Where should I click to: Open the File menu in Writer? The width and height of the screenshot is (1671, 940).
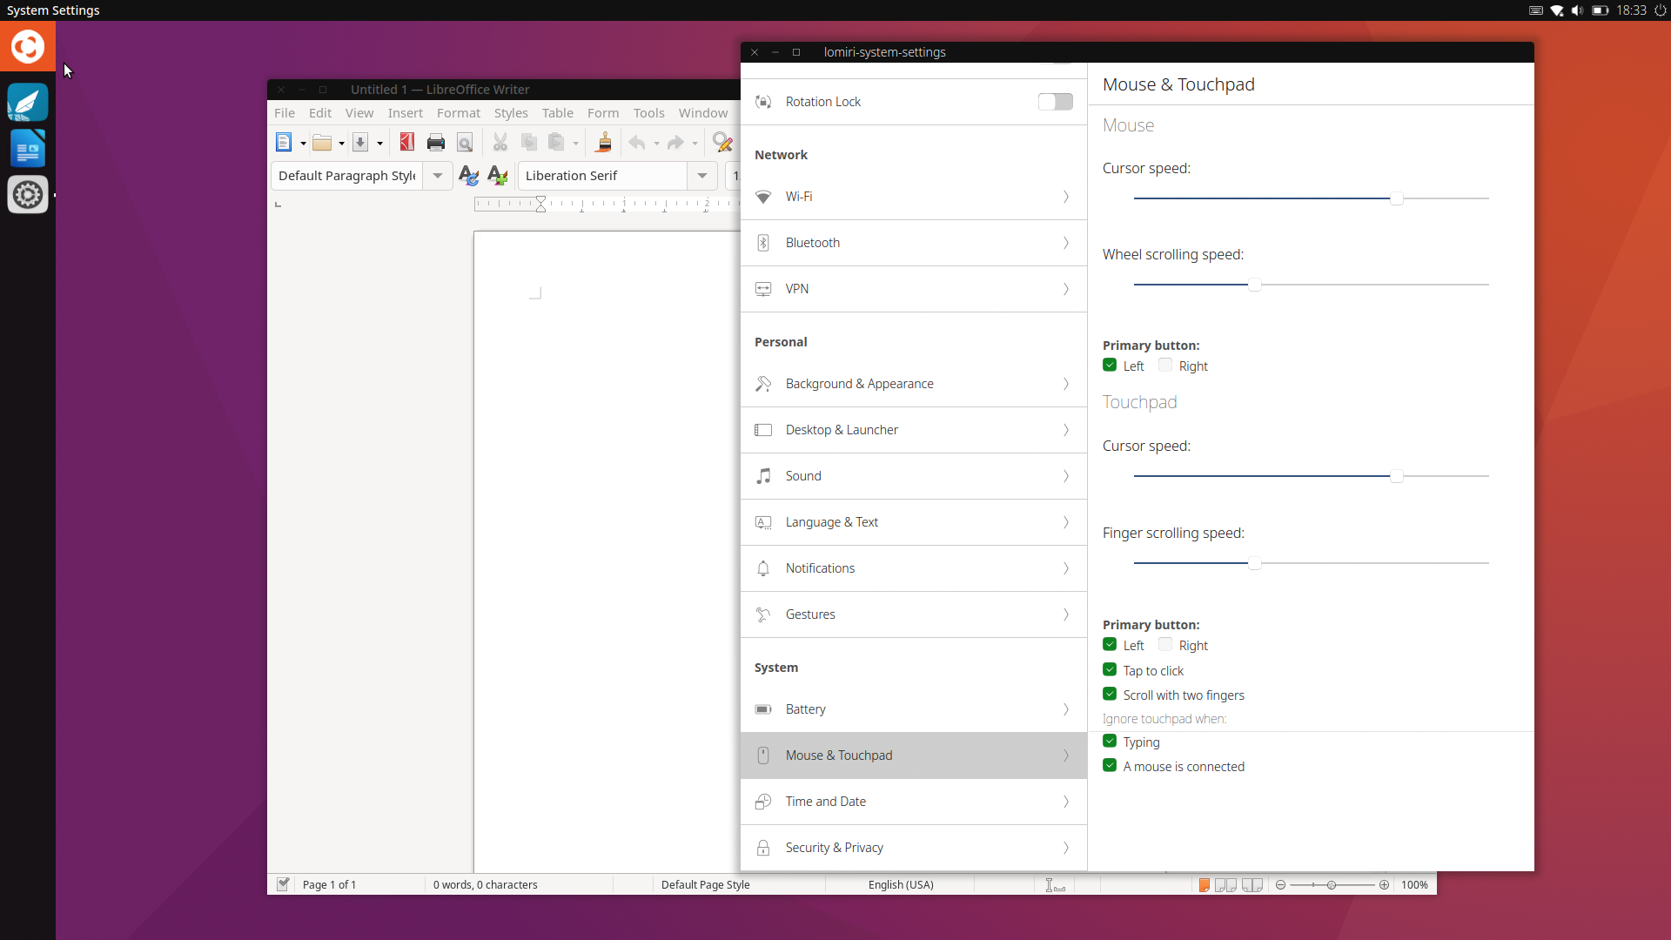point(285,113)
